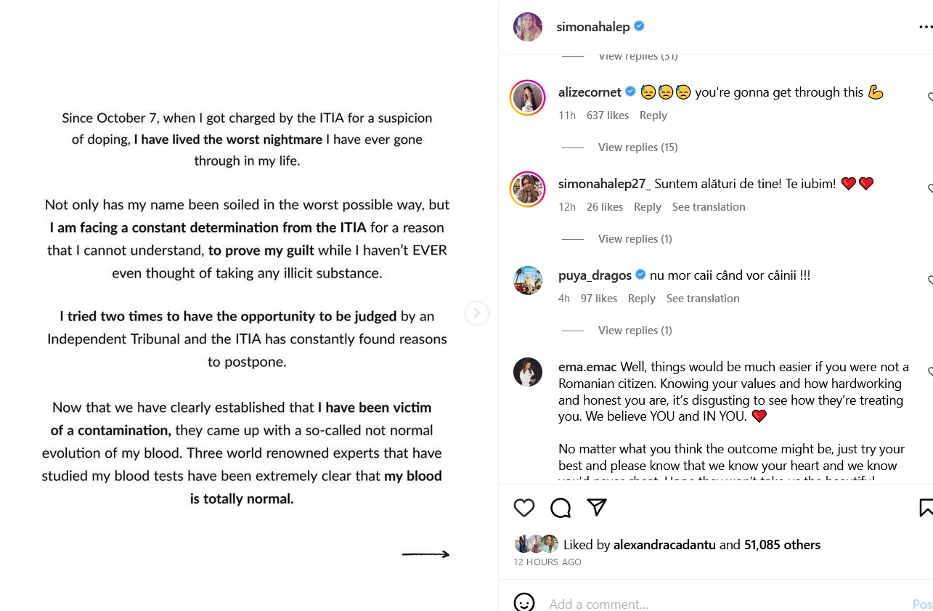Like the post with heart icon
Screen dimensions: 933x611
(524, 508)
